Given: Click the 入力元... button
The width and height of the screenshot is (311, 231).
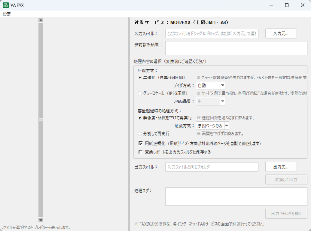Looking at the screenshot, I should [x=281, y=34].
